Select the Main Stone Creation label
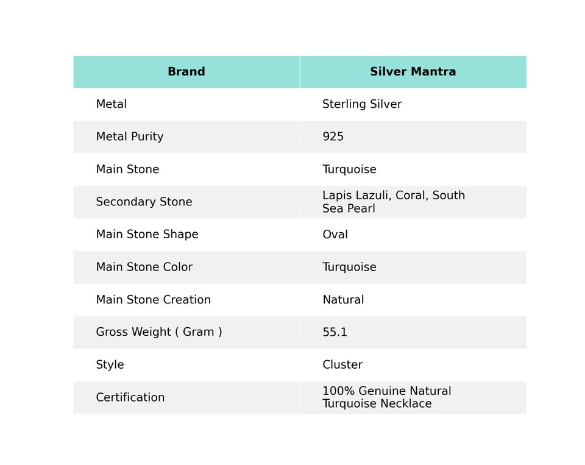 click(153, 300)
